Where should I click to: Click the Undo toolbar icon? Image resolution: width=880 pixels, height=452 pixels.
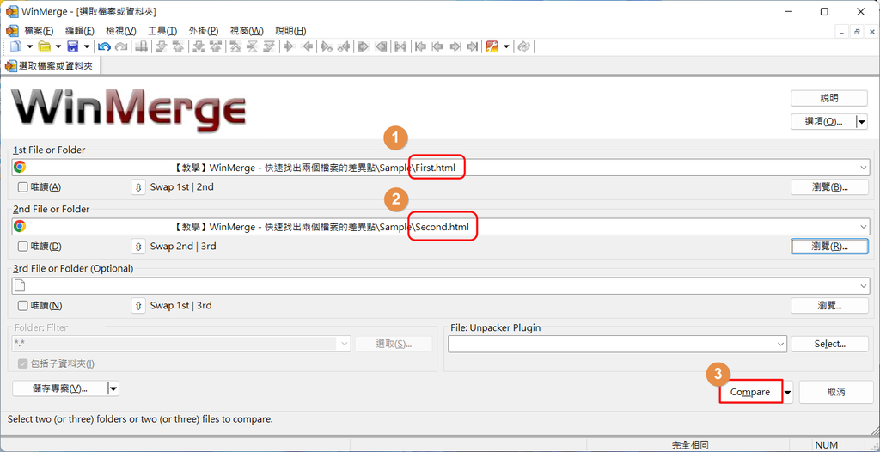point(104,46)
